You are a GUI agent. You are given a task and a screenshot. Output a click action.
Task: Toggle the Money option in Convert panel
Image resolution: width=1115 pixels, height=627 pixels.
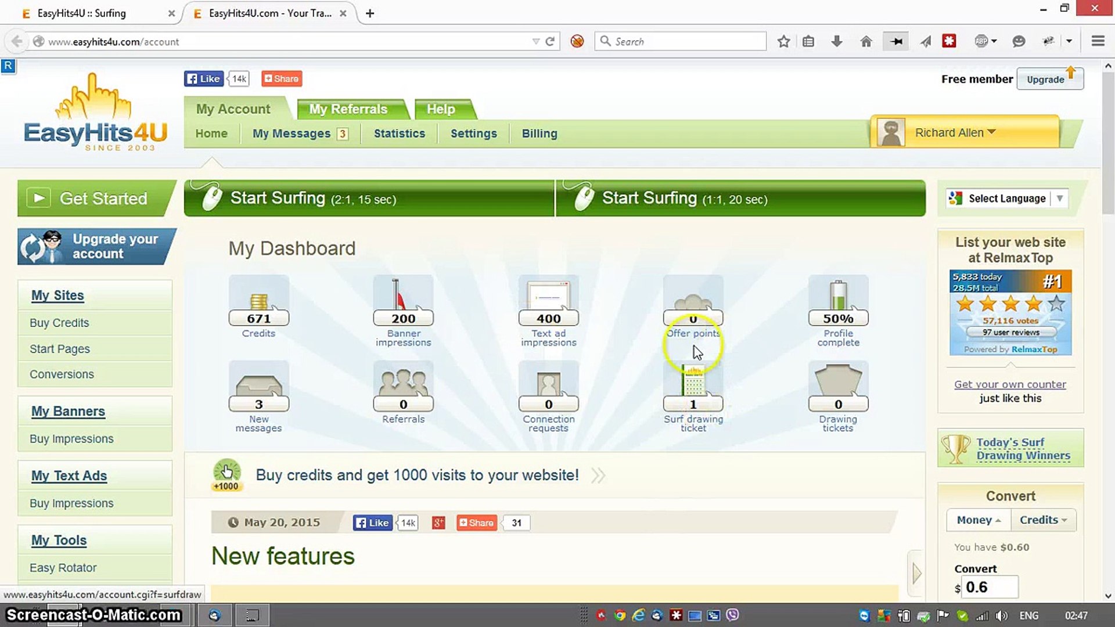pos(977,520)
